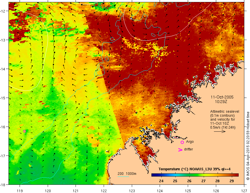250x193 pixels.
Task: Click longitude label 123
Action: (x=132, y=191)
